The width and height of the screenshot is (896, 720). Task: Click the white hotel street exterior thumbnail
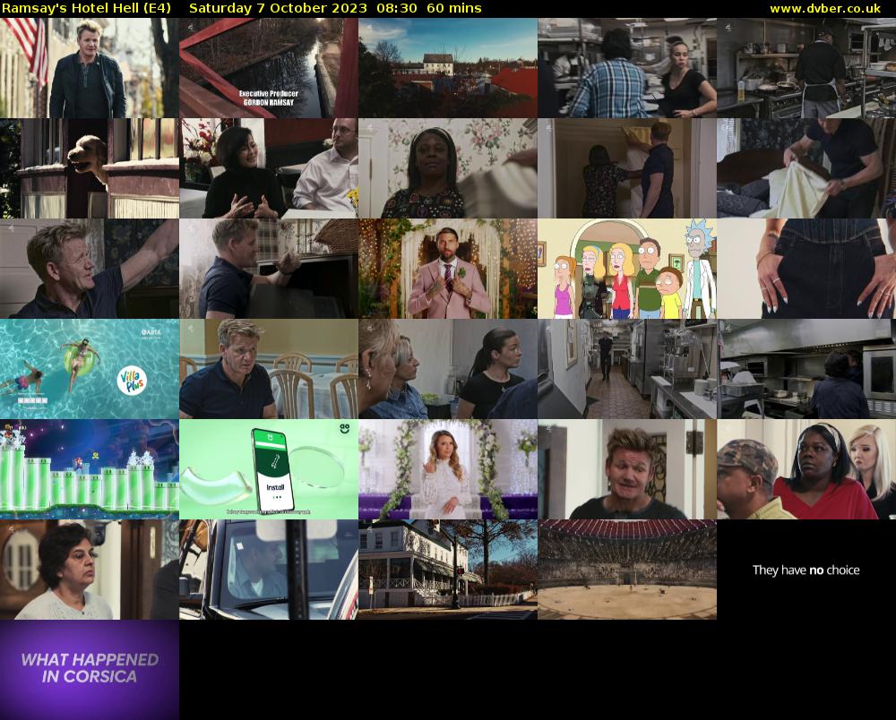(448, 570)
